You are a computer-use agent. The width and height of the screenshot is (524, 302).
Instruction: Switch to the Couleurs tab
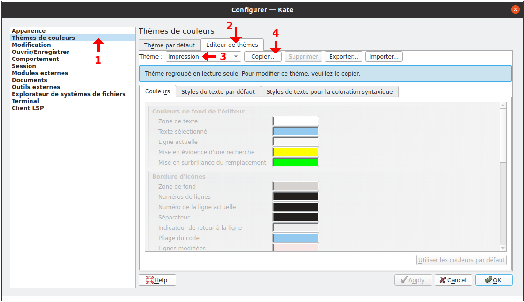(157, 91)
